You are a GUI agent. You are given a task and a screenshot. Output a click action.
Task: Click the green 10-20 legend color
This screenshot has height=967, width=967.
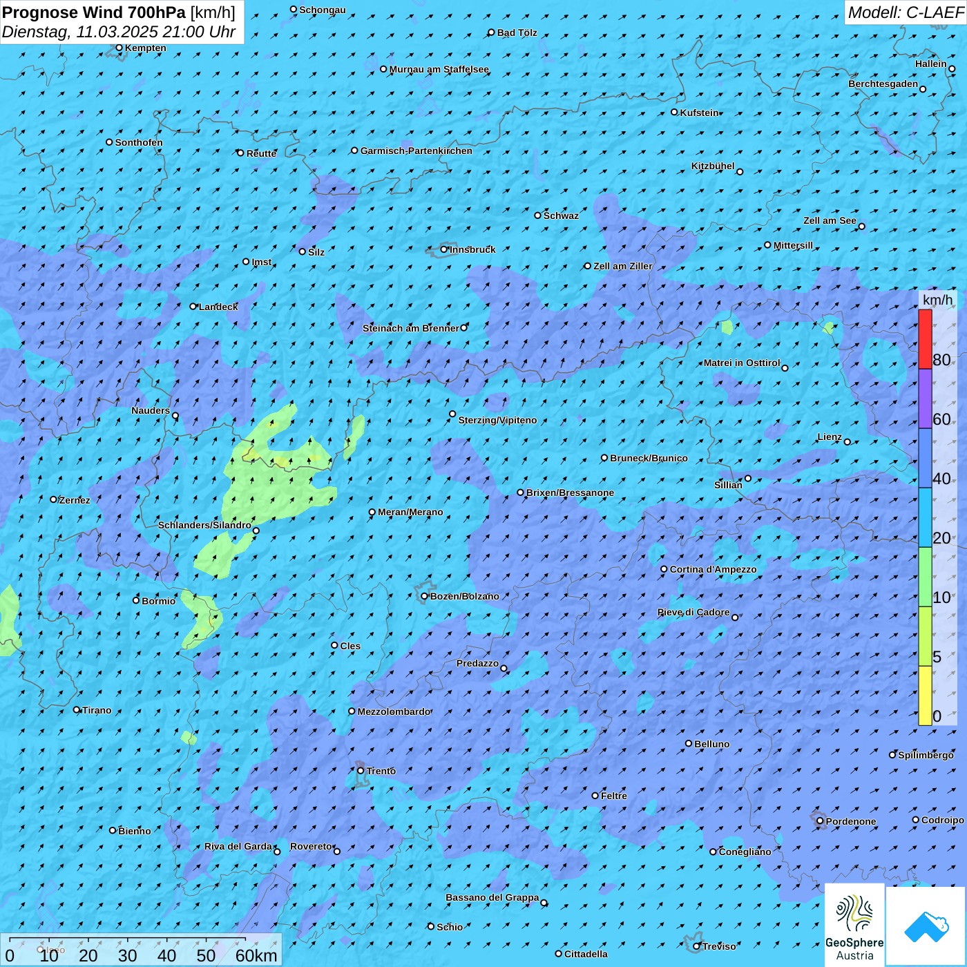pos(925,577)
